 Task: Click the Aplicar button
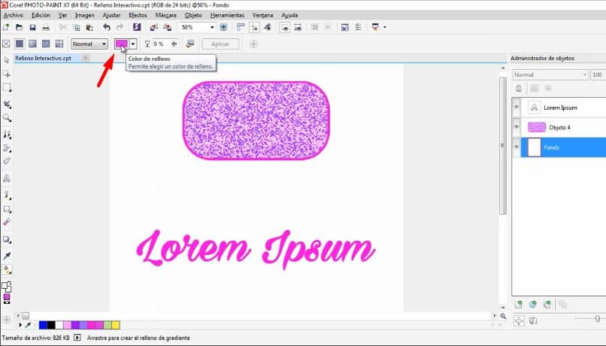pos(220,44)
